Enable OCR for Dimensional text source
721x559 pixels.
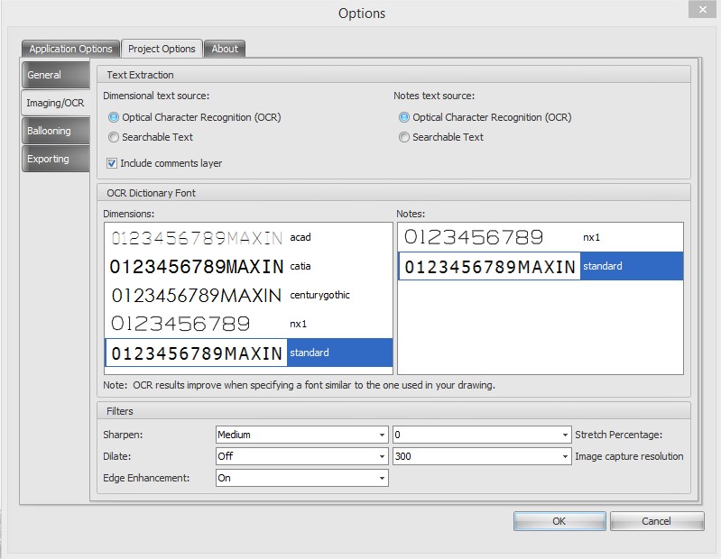pos(114,117)
